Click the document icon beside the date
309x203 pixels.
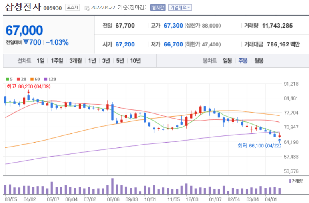point(87,8)
